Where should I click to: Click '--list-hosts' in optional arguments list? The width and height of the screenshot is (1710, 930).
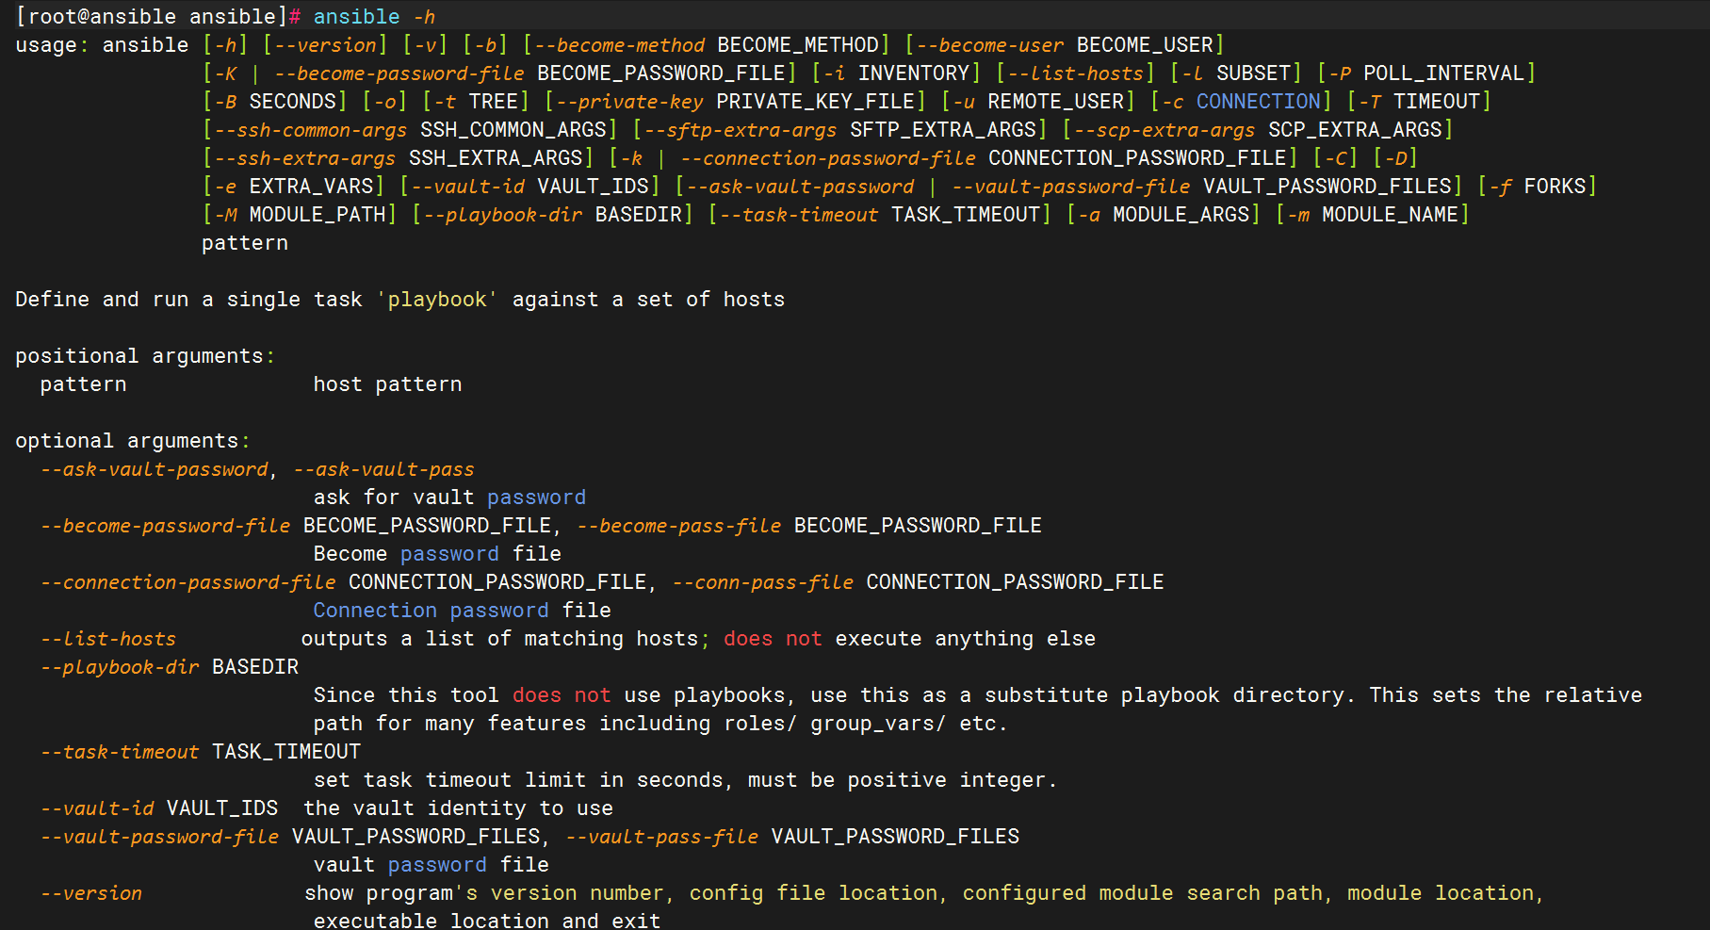(108, 639)
